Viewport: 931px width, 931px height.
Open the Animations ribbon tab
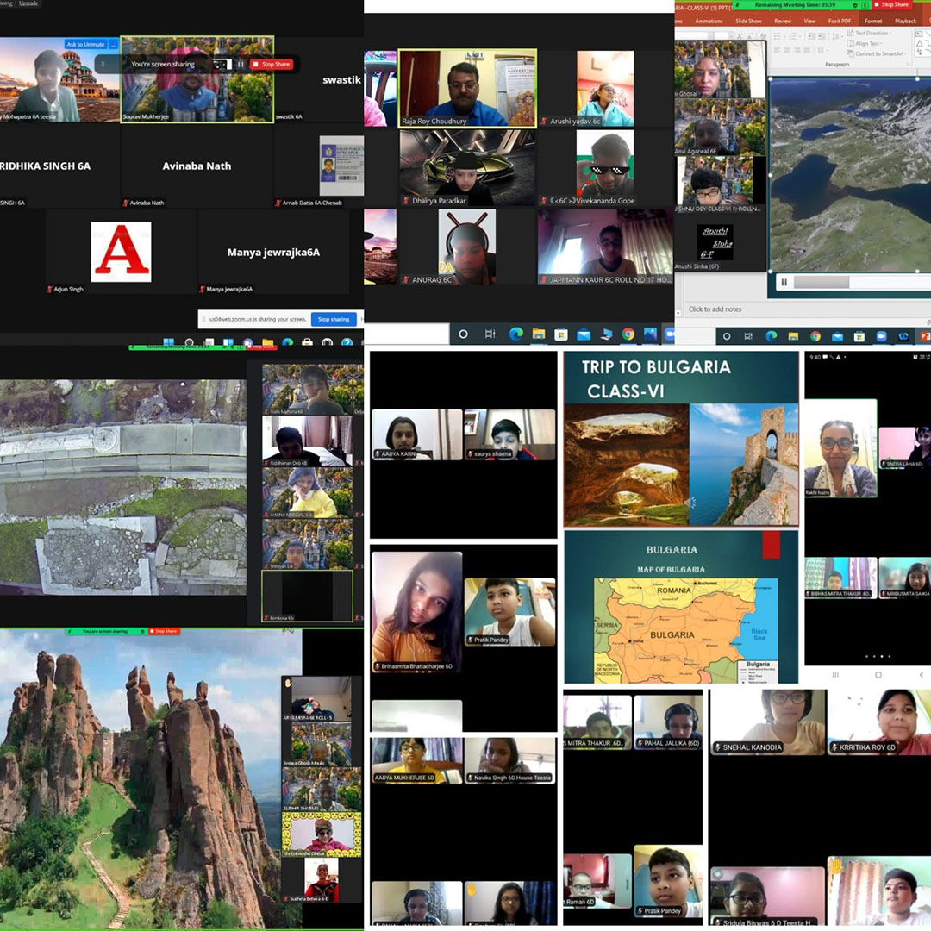709,21
